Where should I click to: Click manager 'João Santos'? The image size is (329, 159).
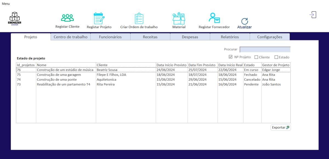271,84
